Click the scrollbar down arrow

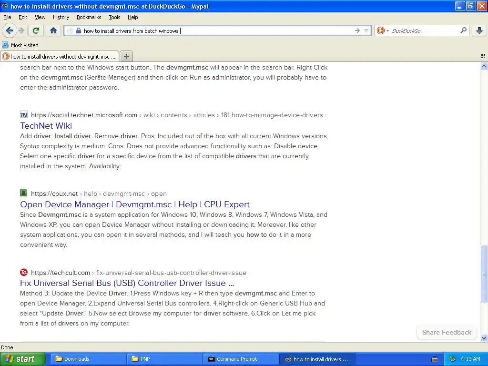[484, 338]
